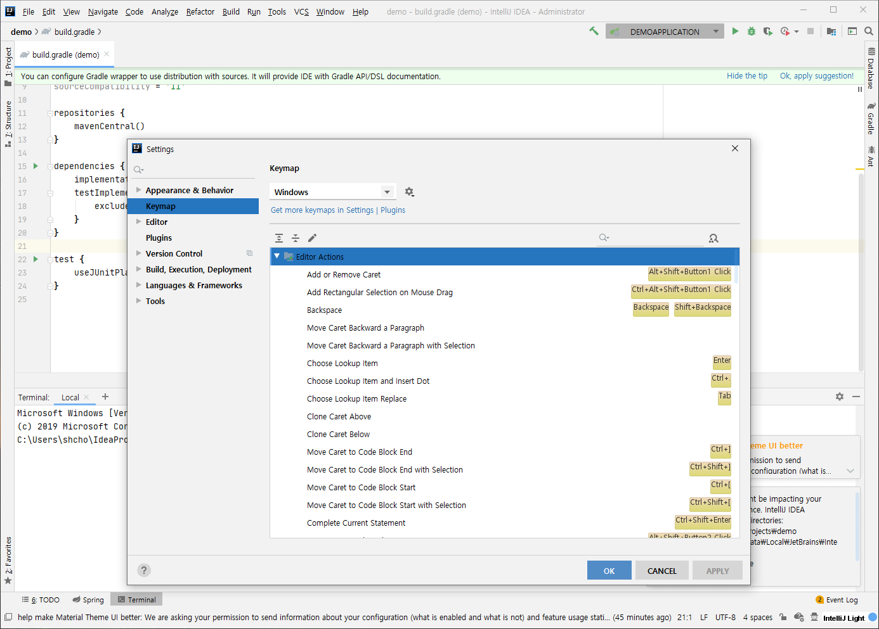The height and width of the screenshot is (629, 879).
Task: Click the Build project hammer icon
Action: click(594, 31)
